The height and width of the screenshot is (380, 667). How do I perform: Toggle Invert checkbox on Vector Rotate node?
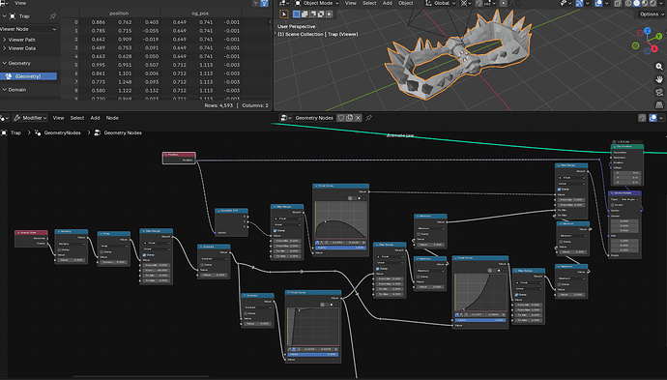pyautogui.click(x=612, y=205)
